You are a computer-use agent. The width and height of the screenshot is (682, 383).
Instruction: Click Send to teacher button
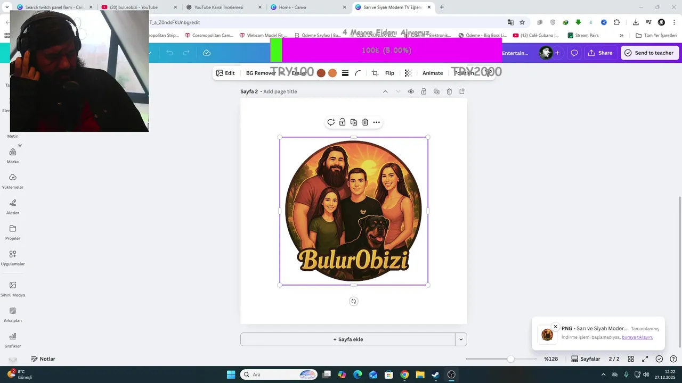tap(649, 53)
